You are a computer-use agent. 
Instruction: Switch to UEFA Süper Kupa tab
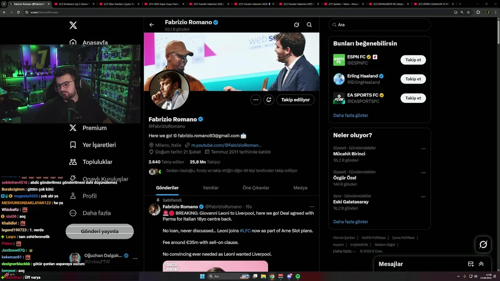point(164,4)
